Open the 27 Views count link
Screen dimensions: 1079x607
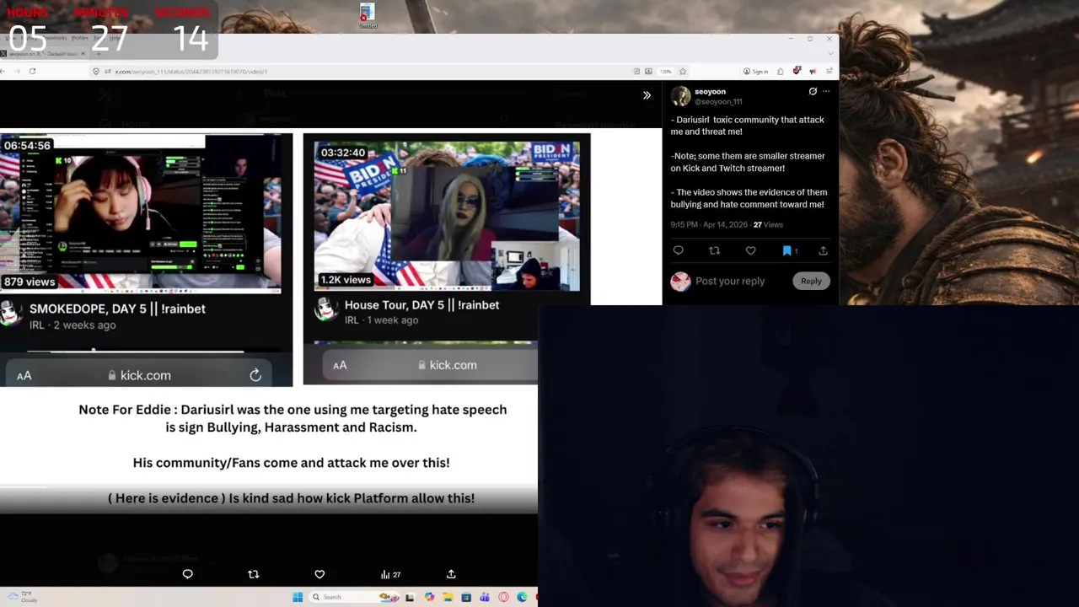tap(768, 225)
